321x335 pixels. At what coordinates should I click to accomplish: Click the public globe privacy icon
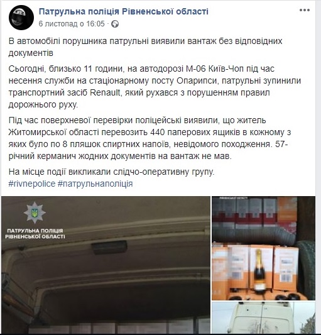[x=115, y=24]
